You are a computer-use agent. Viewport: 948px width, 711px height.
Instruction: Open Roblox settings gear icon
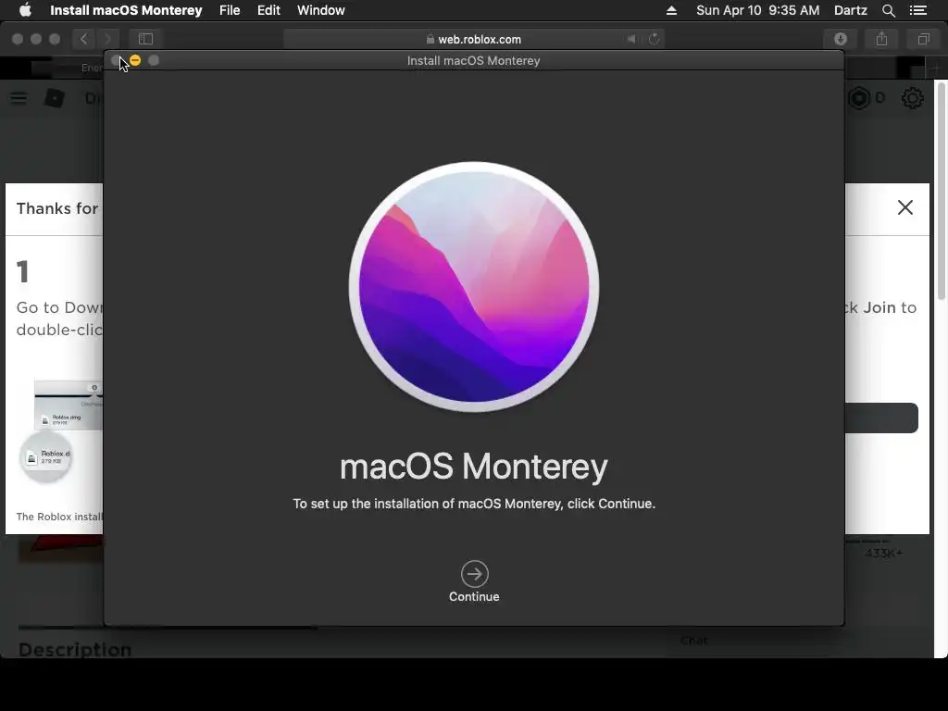click(912, 98)
